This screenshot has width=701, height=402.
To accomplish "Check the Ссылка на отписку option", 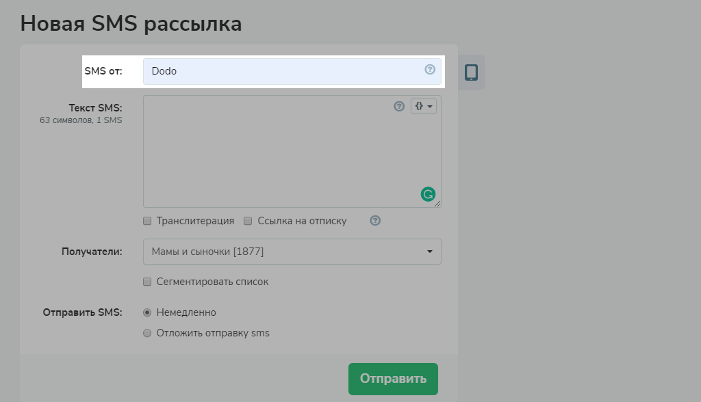I will coord(248,220).
